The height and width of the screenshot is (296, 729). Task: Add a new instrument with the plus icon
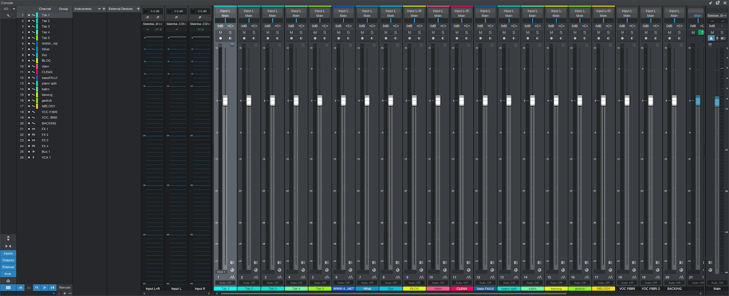[104, 9]
